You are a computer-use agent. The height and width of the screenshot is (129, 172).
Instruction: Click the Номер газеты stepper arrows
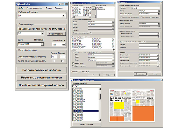[x=64, y=45]
